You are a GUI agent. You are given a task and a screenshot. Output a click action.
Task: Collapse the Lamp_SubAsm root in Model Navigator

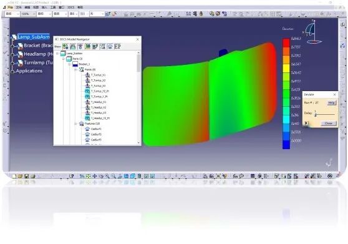57,54
